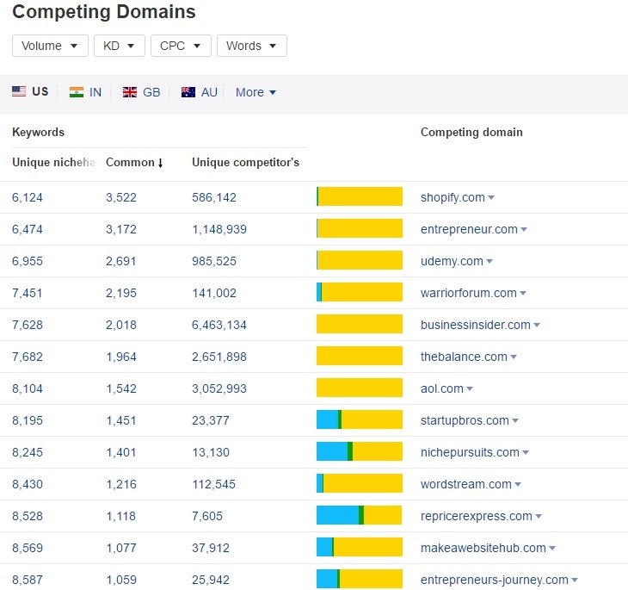Expand the caret next to wordstream.com
Image resolution: width=628 pixels, height=590 pixels.
[518, 485]
